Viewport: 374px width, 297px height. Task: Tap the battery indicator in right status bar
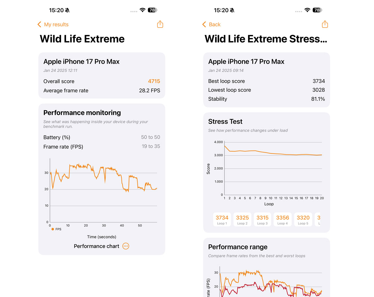click(x=317, y=10)
